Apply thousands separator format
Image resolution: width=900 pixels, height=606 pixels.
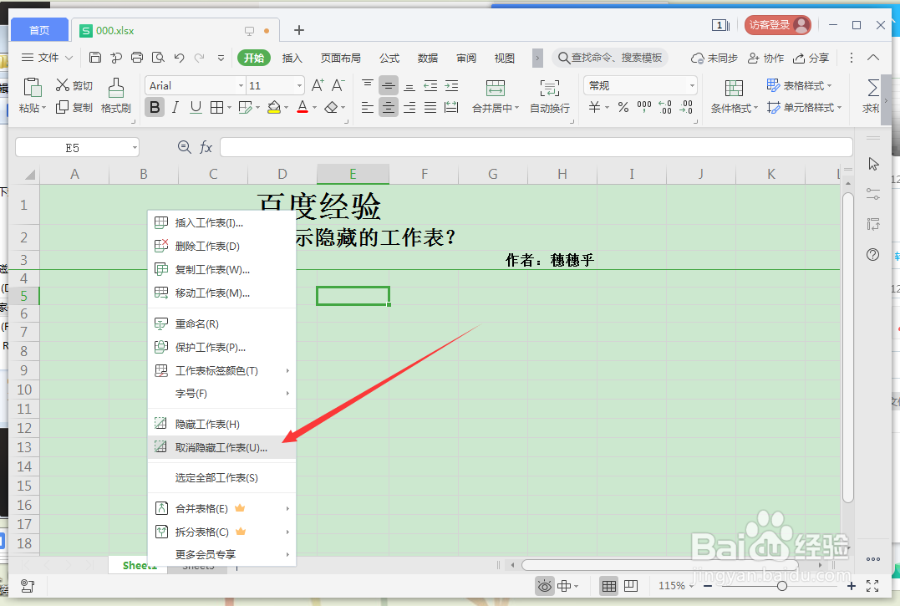click(644, 107)
